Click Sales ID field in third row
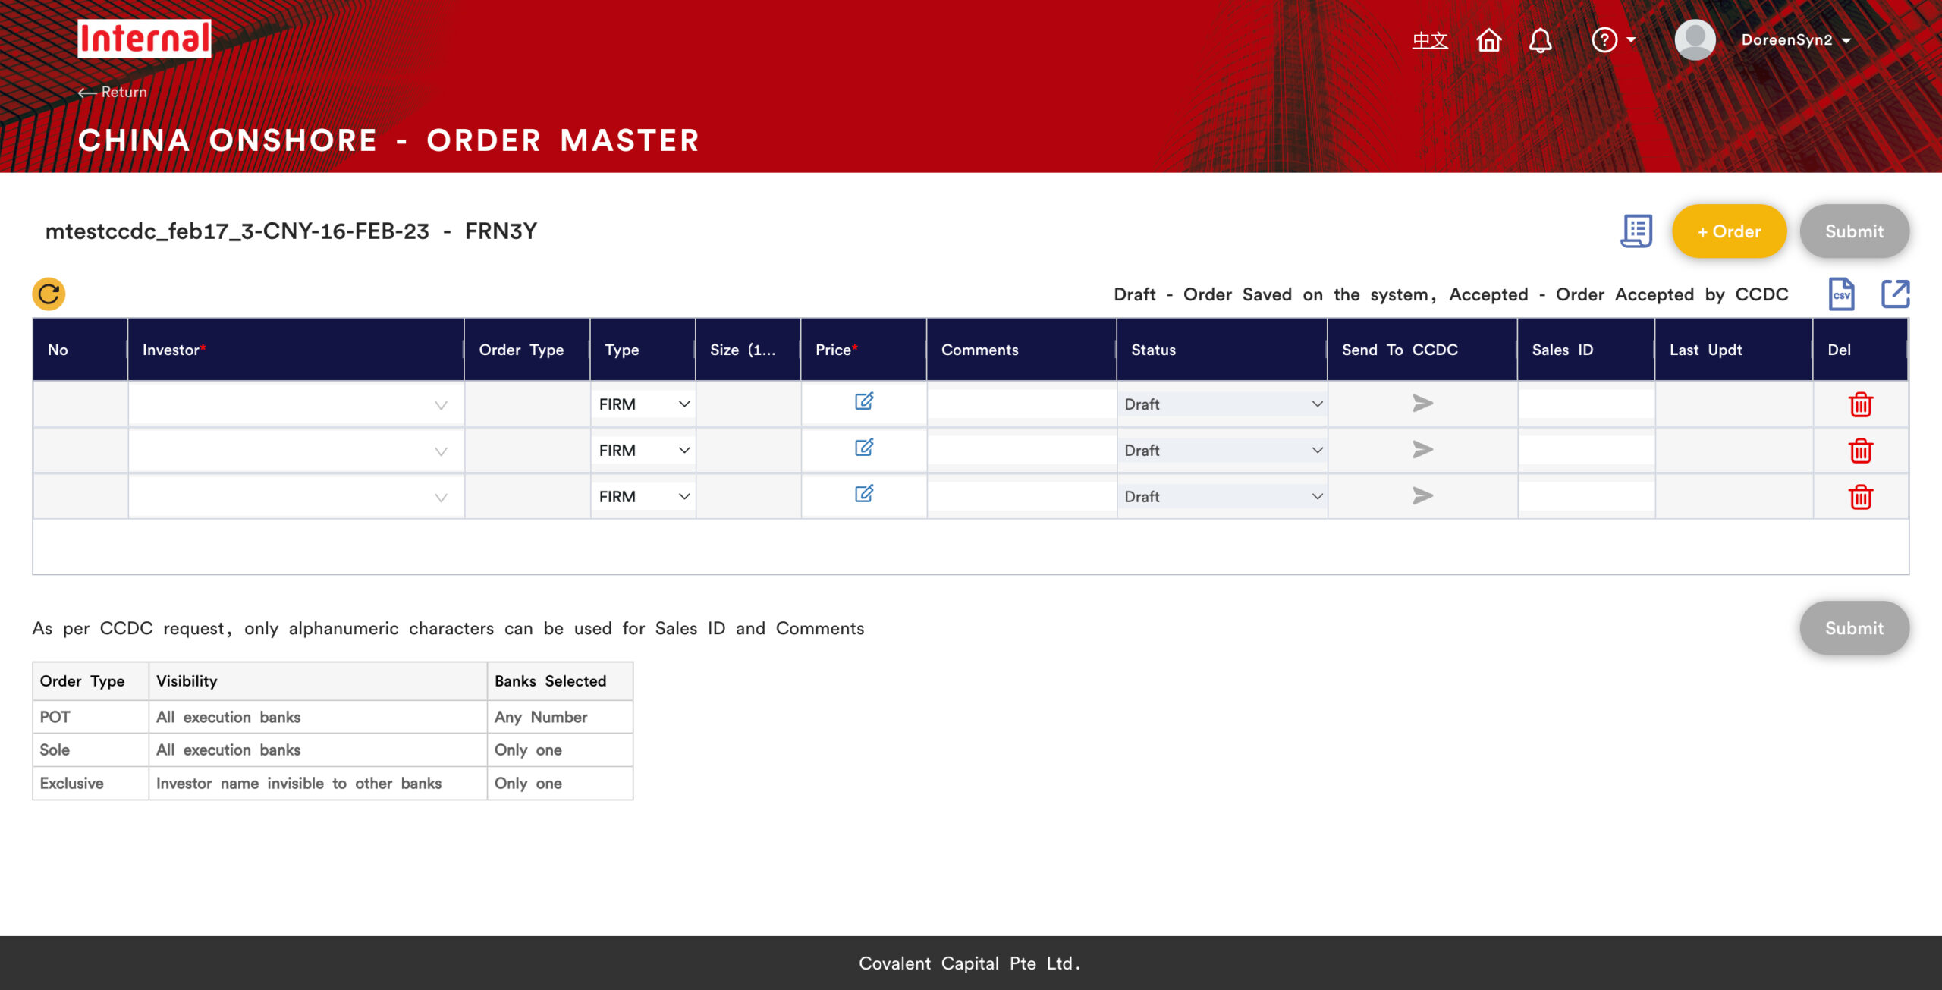The image size is (1942, 990). [x=1586, y=497]
